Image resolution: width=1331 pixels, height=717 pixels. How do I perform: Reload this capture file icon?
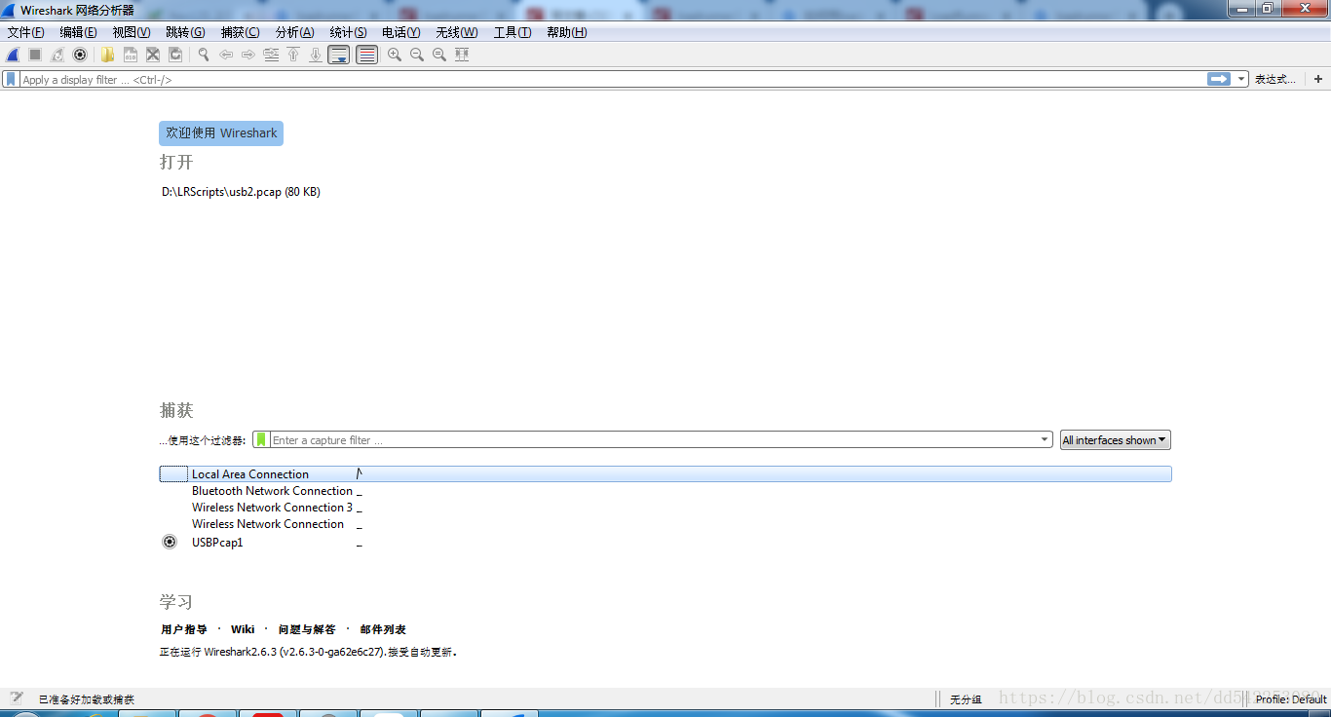pyautogui.click(x=175, y=55)
